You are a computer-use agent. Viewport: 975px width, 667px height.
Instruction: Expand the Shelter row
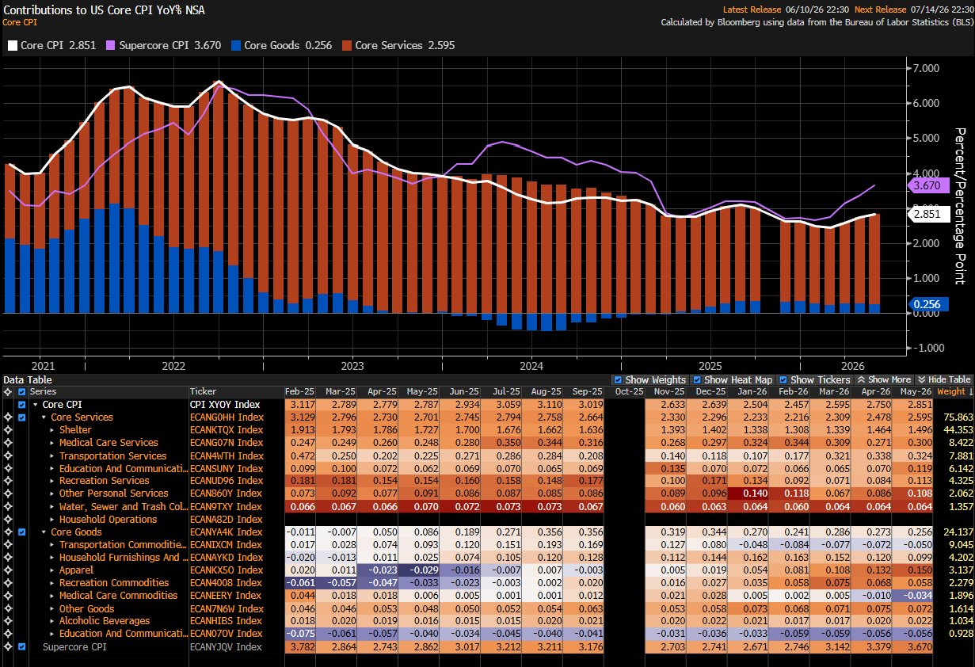coord(53,430)
